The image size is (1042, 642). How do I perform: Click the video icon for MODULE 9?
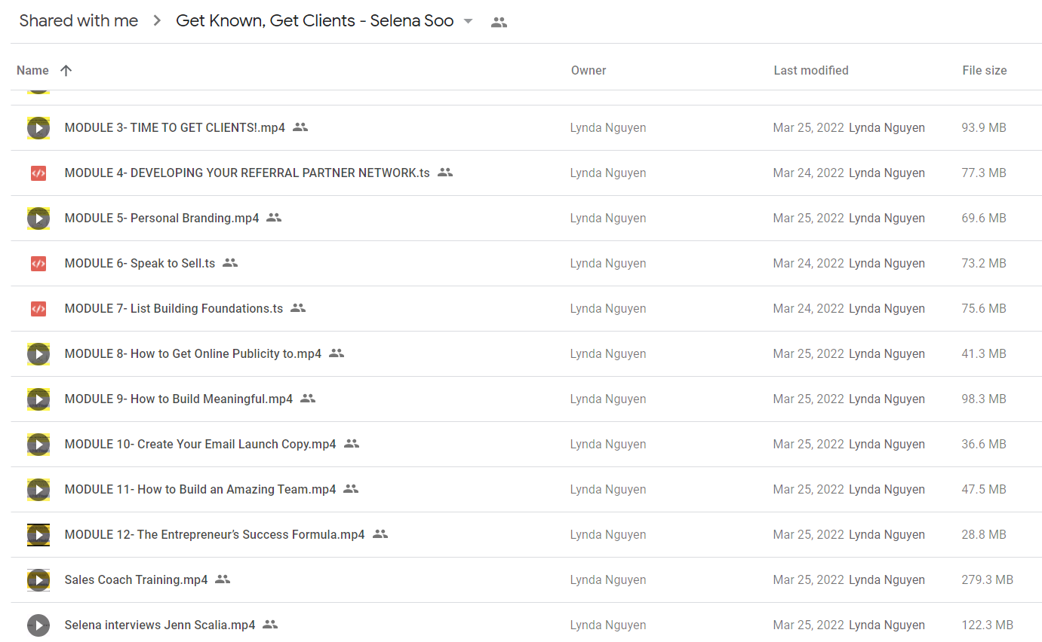click(38, 399)
